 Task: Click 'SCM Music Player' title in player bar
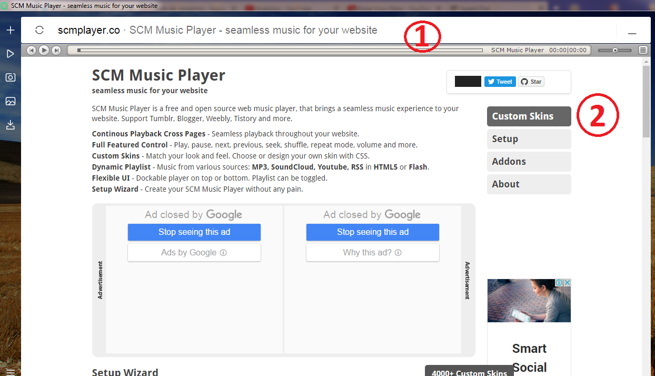click(x=518, y=50)
